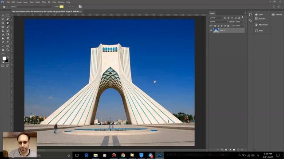Viewport: 284px width, 159px height.
Task: Select the Horizontal Type tool
Action: (x=8, y=42)
